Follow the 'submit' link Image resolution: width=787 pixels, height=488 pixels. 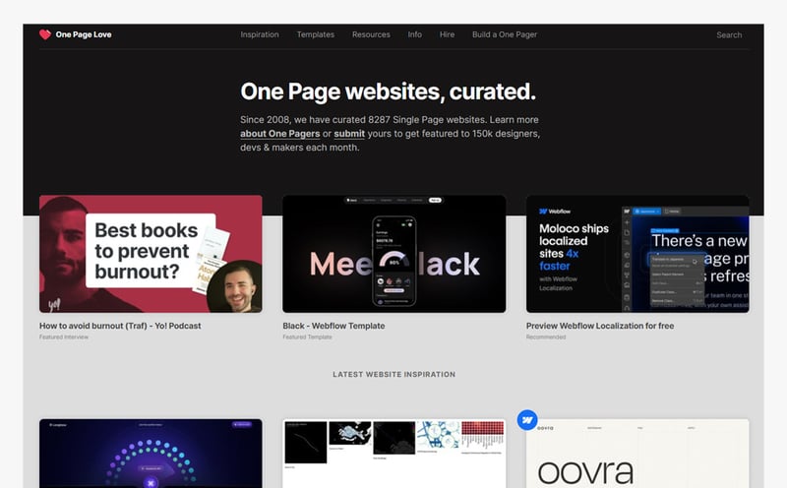pos(349,134)
